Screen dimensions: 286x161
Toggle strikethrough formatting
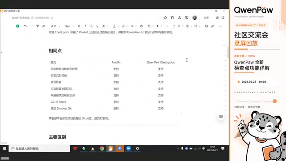tap(91, 26)
